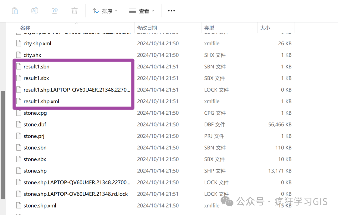338x215 pixels.
Task: Open the 排序 sort dropdown
Action: point(105,11)
